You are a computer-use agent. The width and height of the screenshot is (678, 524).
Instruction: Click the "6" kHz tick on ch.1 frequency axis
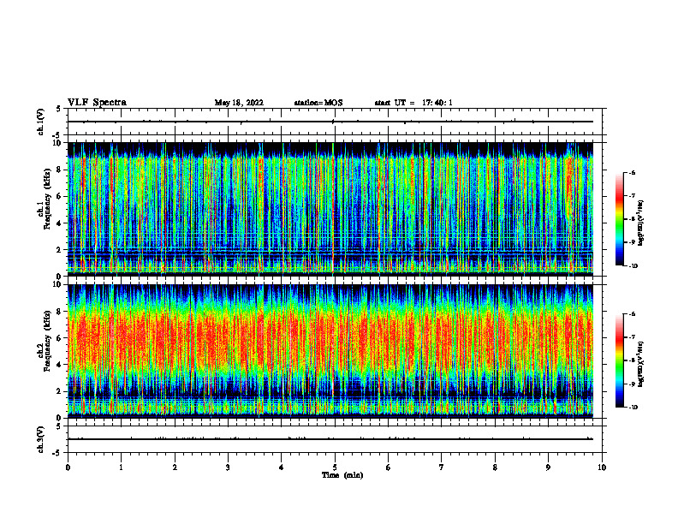(x=60, y=196)
